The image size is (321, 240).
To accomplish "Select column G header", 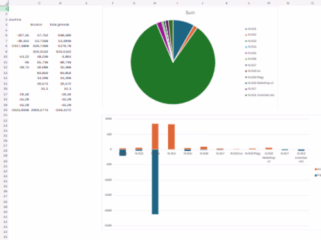I will (x=134, y=3).
